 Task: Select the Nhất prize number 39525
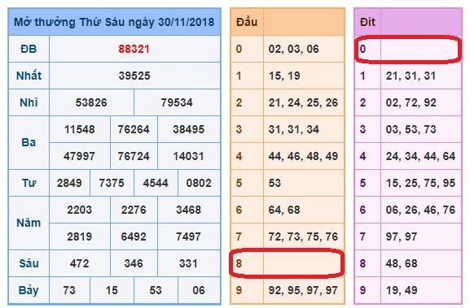[x=134, y=76]
